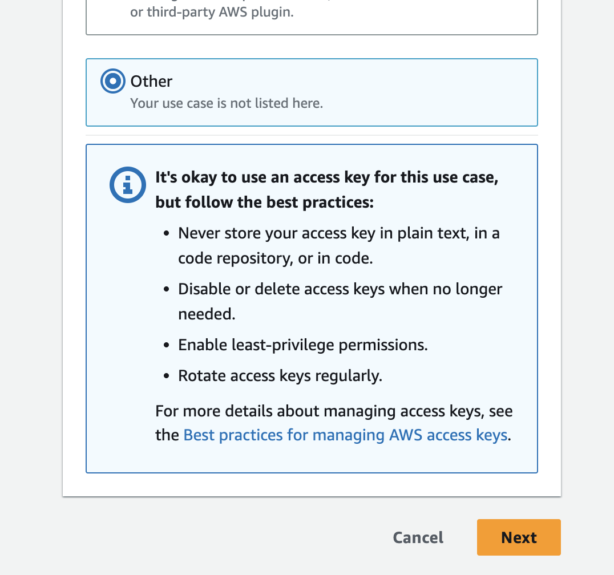Open the "Best practices for managing AWS access keys" link
The width and height of the screenshot is (614, 575).
pyautogui.click(x=345, y=435)
